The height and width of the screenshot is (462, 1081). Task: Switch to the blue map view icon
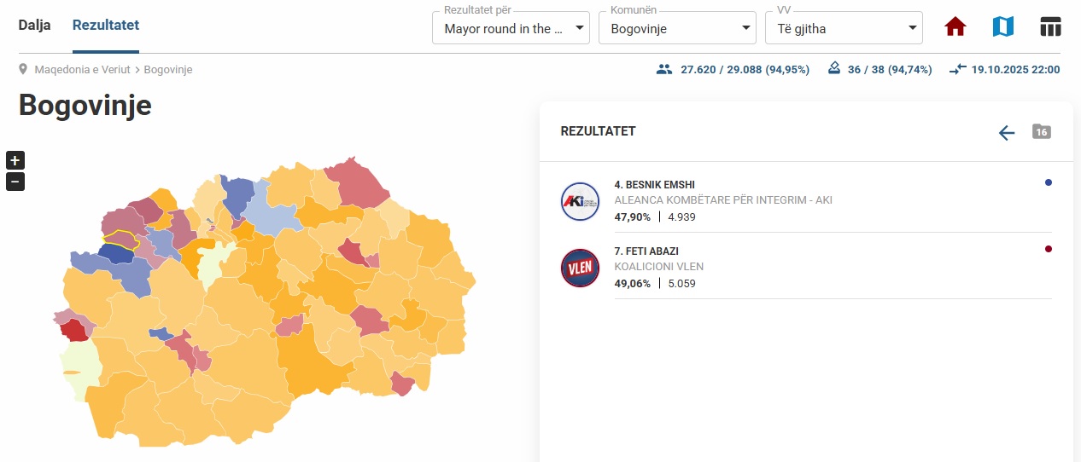(1003, 27)
